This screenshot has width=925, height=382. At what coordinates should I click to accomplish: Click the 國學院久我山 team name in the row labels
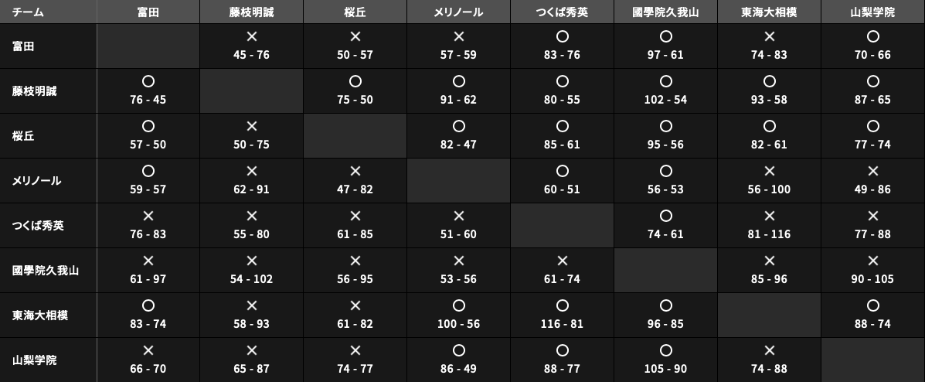pos(46,271)
